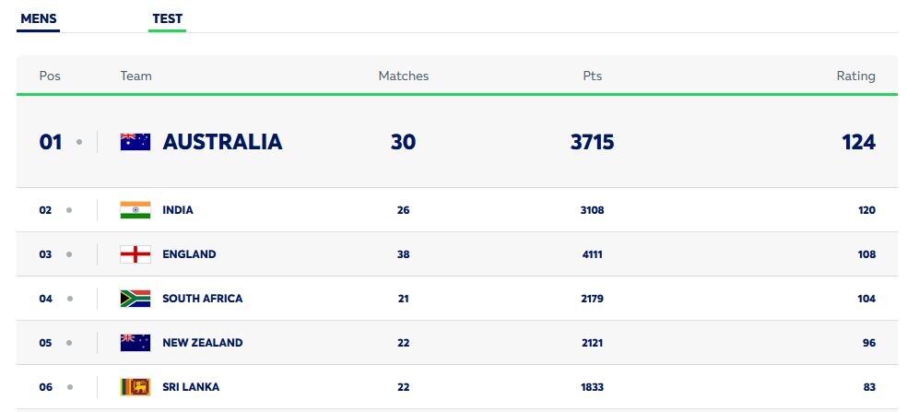Click the NEW ZEALAND team name
Viewport: 907px width, 412px height.
coord(203,343)
